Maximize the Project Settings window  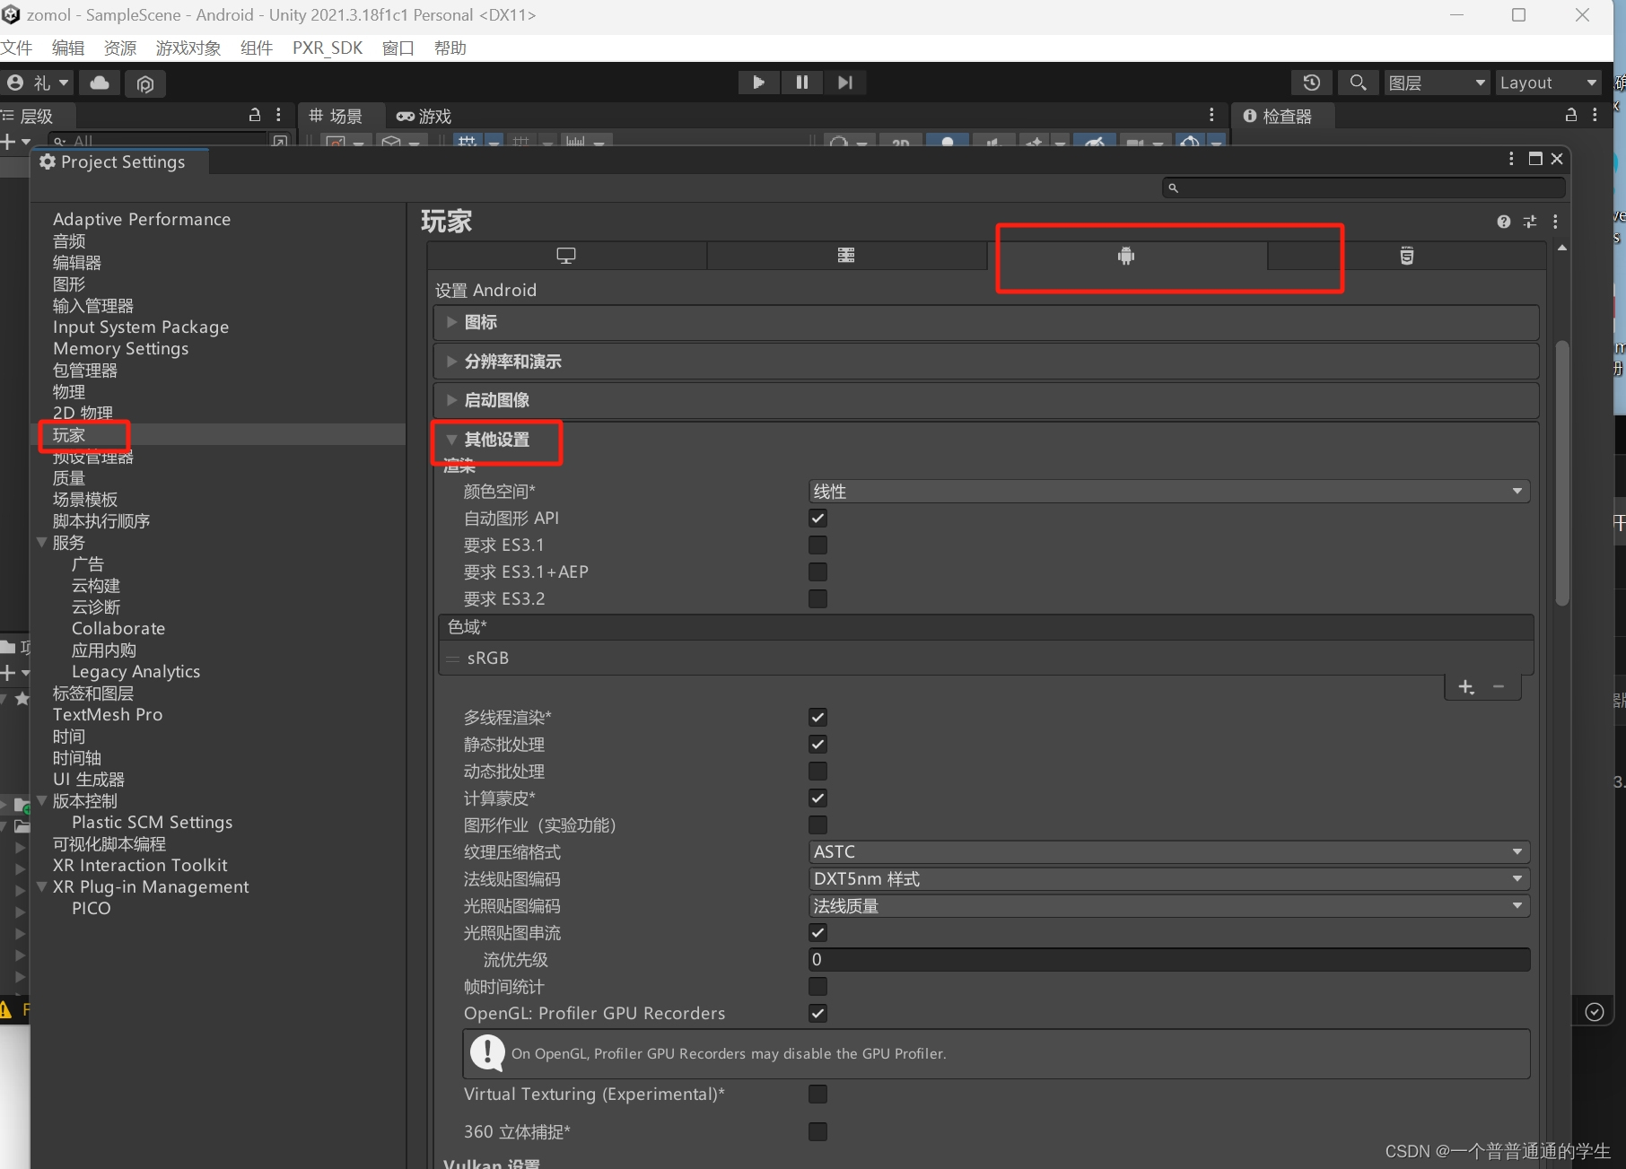[x=1535, y=159]
